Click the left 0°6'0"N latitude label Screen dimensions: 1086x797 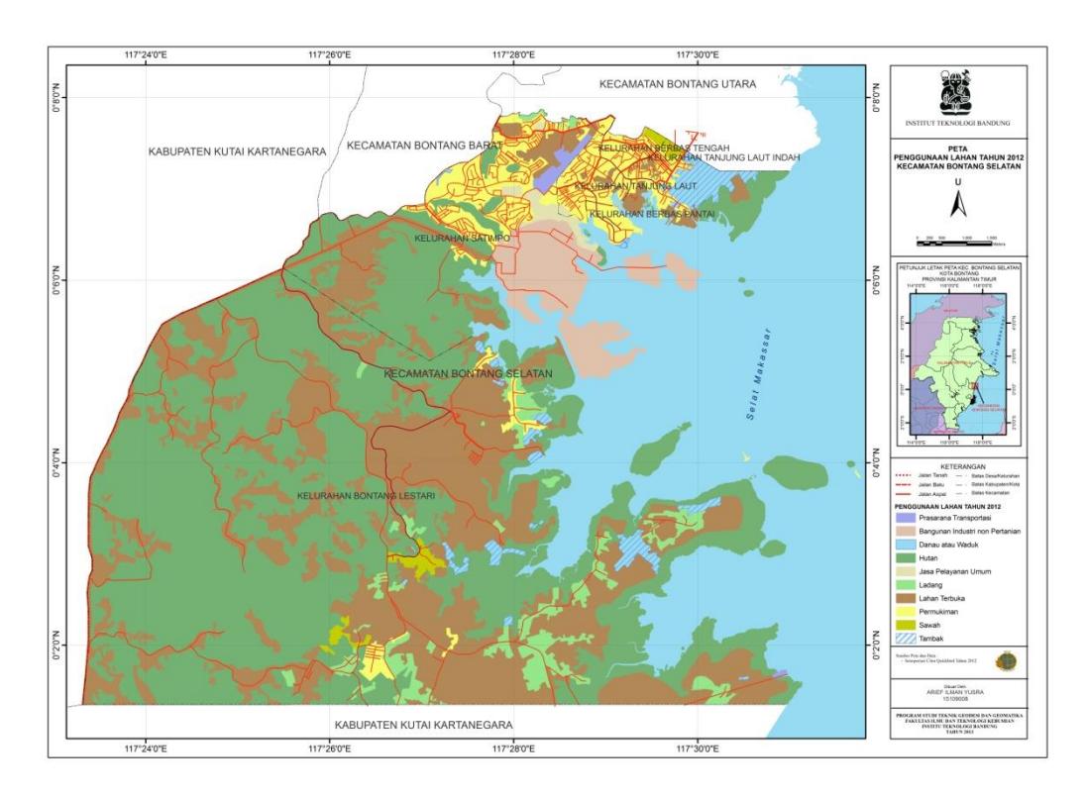click(x=57, y=281)
